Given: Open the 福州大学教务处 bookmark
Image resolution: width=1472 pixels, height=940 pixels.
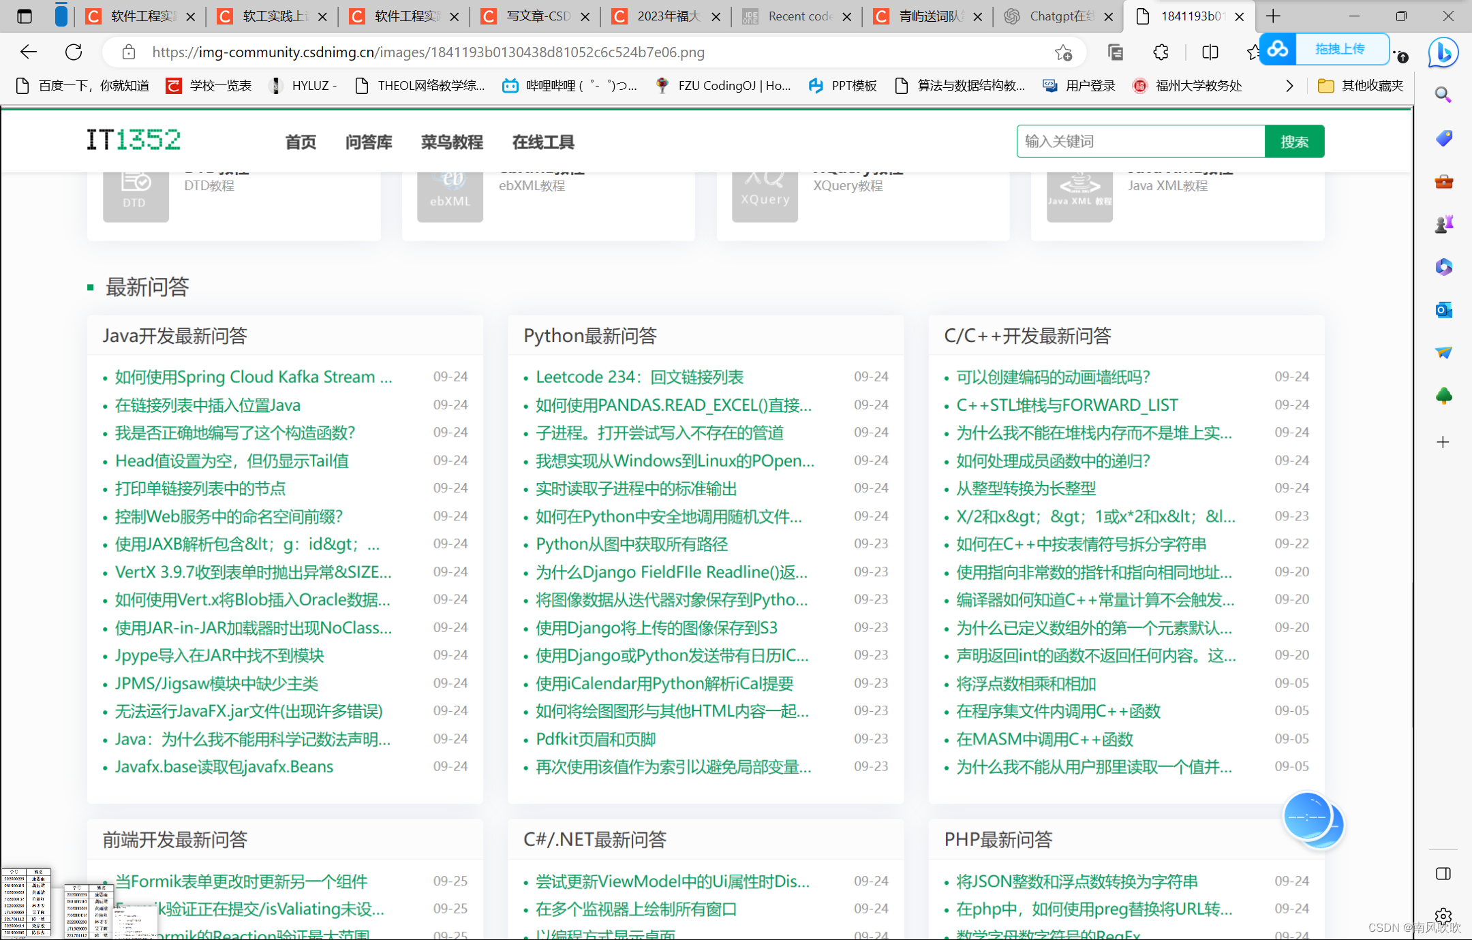Looking at the screenshot, I should 1187,85.
